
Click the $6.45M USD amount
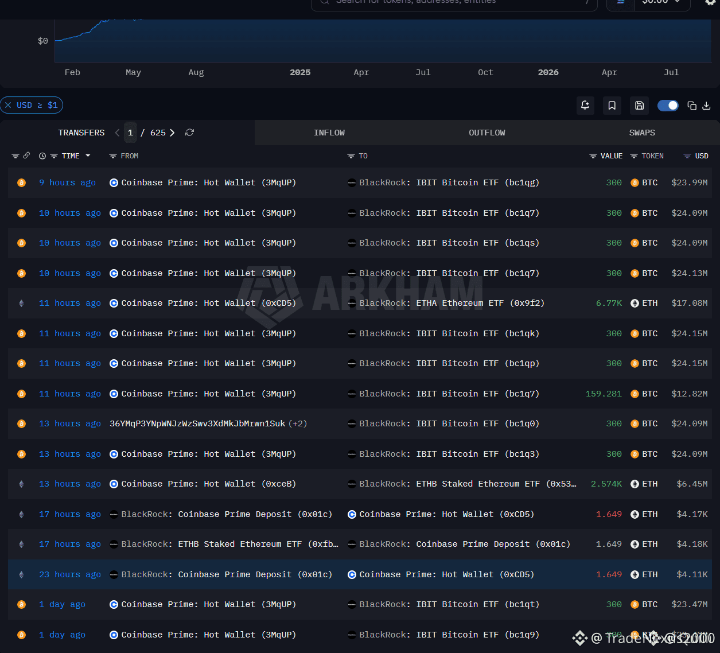692,484
